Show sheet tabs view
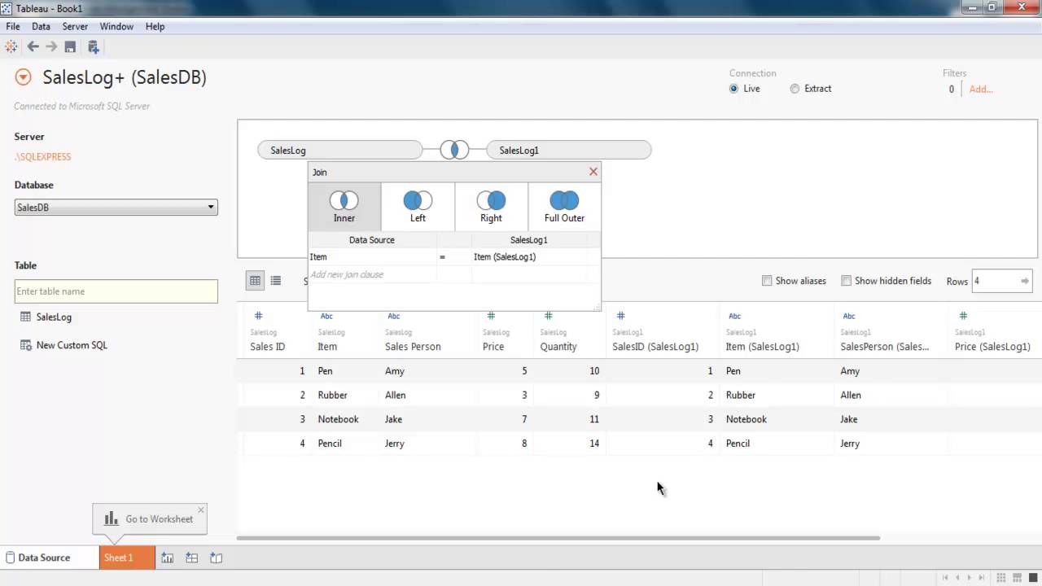The image size is (1042, 586). point(1032,578)
